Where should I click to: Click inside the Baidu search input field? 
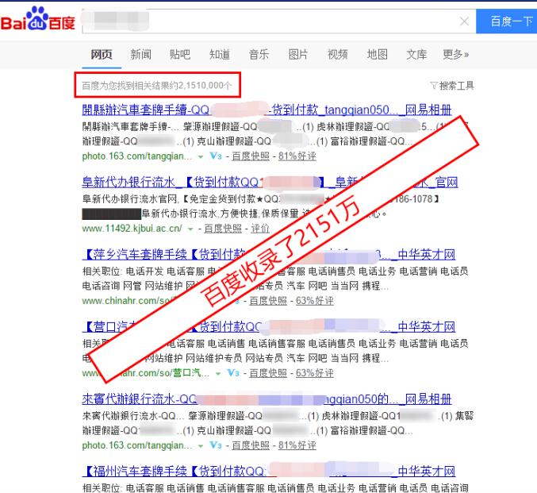point(270,21)
